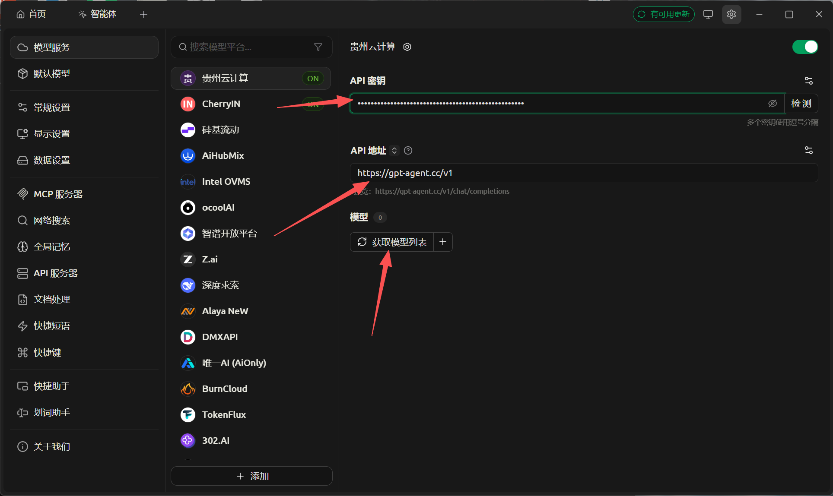
Task: Open 文档处理 settings
Action: coord(84,300)
